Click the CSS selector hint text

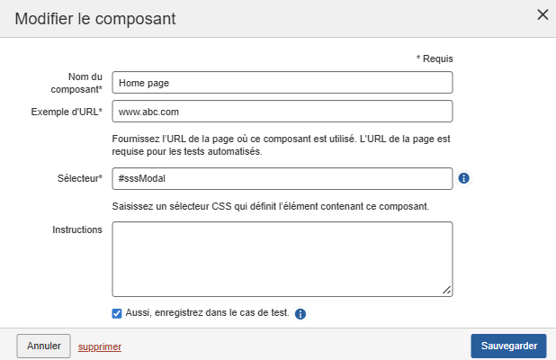click(270, 206)
